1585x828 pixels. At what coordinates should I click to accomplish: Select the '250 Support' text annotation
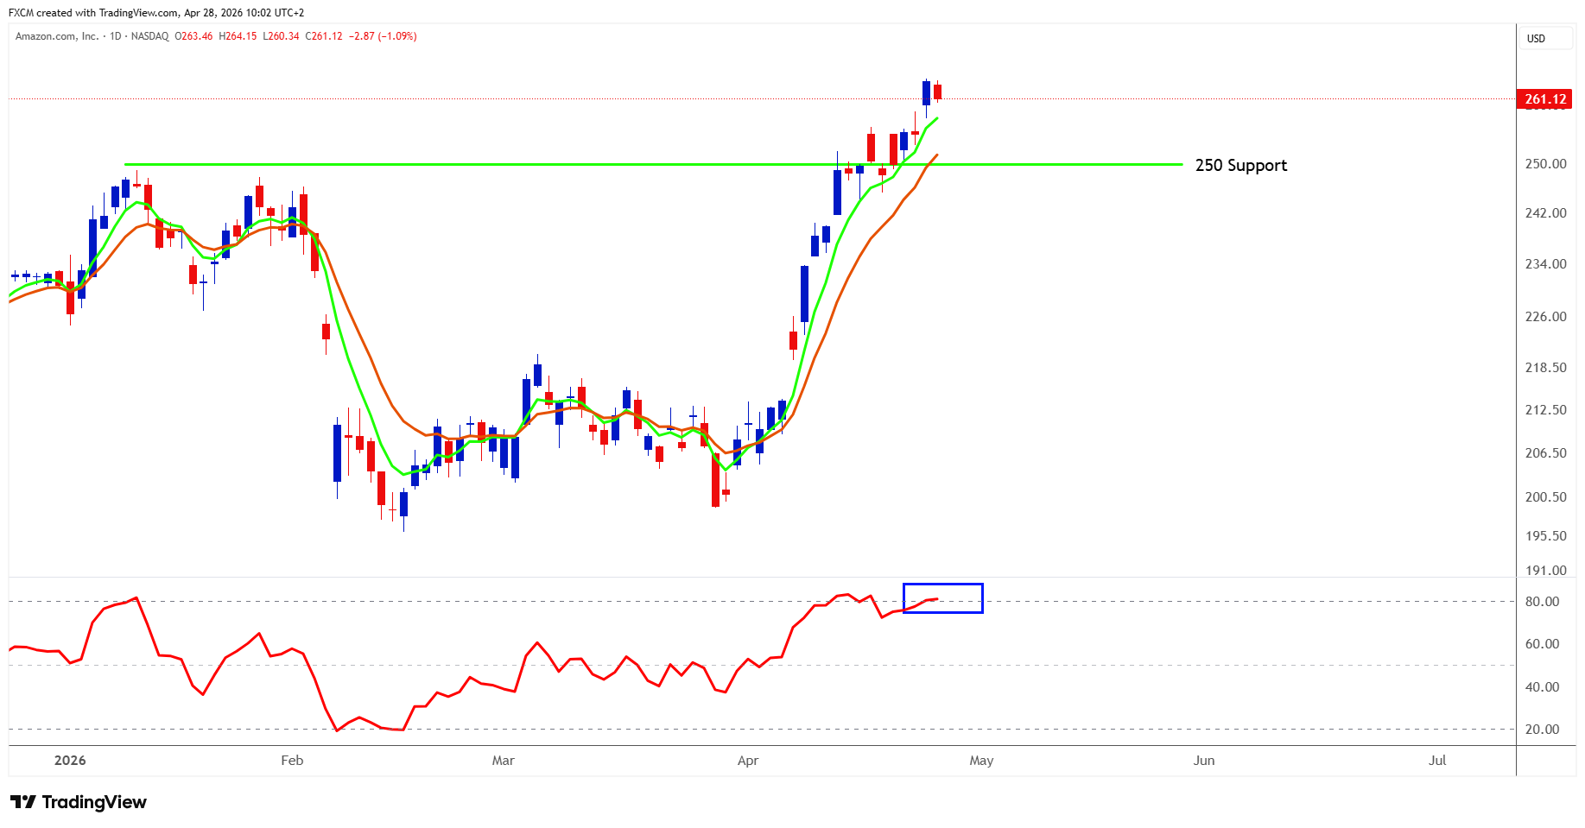point(1240,166)
